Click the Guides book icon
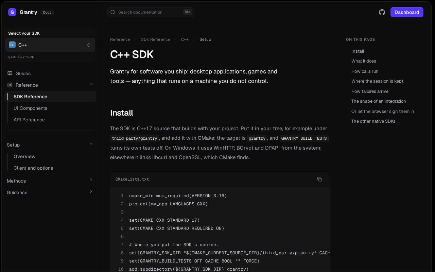The width and height of the screenshot is (435, 272). tap(10, 73)
